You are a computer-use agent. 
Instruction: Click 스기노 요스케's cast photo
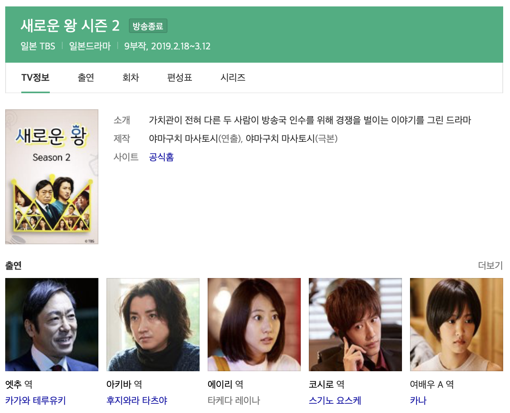355,325
